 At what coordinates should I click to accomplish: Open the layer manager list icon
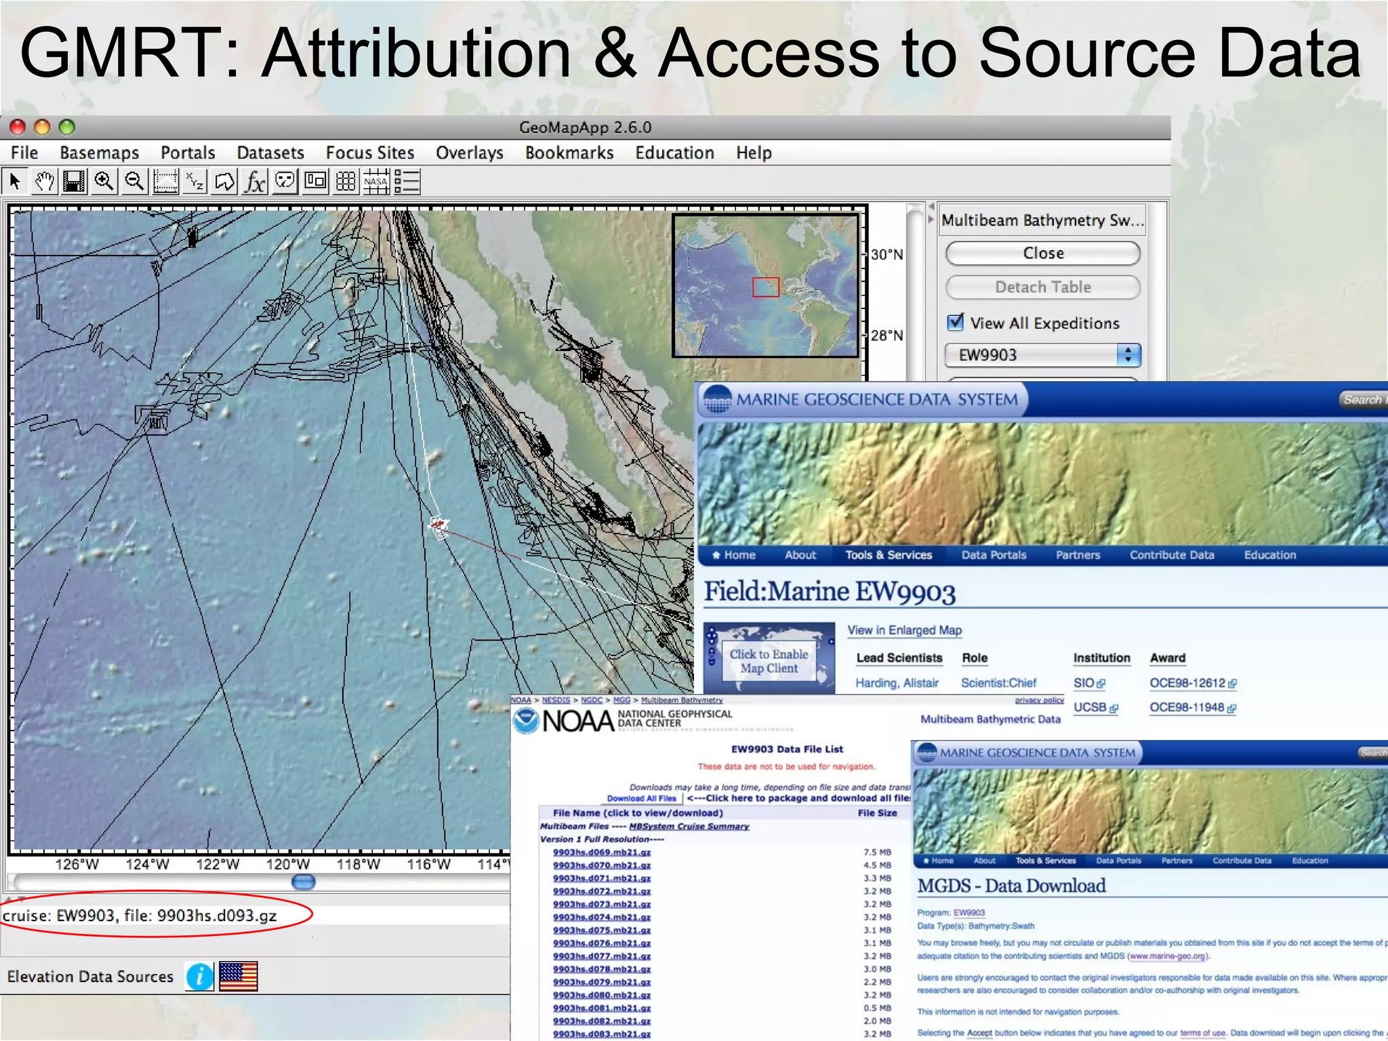point(407,182)
